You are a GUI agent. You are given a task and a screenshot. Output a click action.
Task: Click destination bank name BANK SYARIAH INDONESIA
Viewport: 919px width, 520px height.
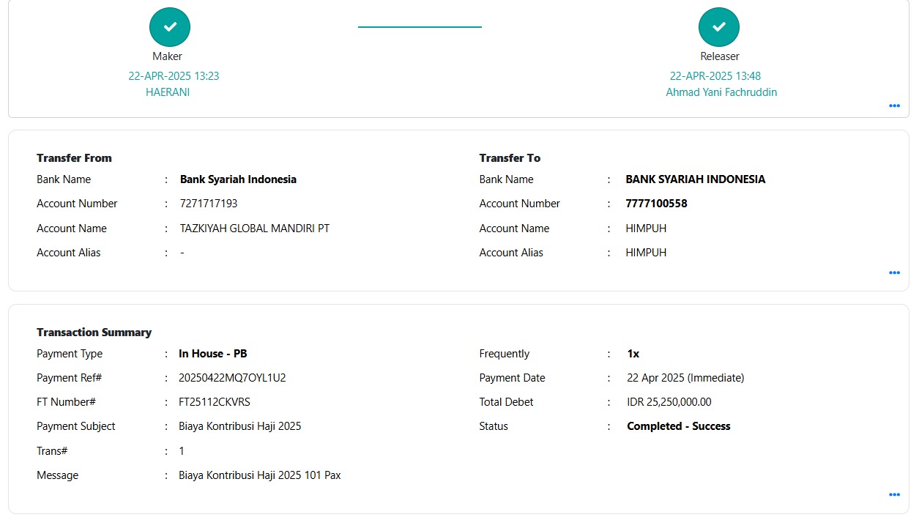tap(696, 179)
